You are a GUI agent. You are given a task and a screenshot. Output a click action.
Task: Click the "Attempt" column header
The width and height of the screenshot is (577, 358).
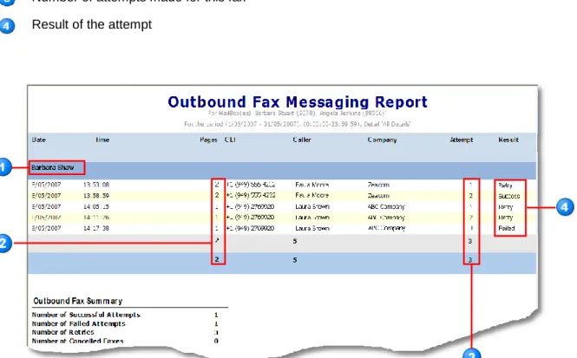click(x=462, y=140)
